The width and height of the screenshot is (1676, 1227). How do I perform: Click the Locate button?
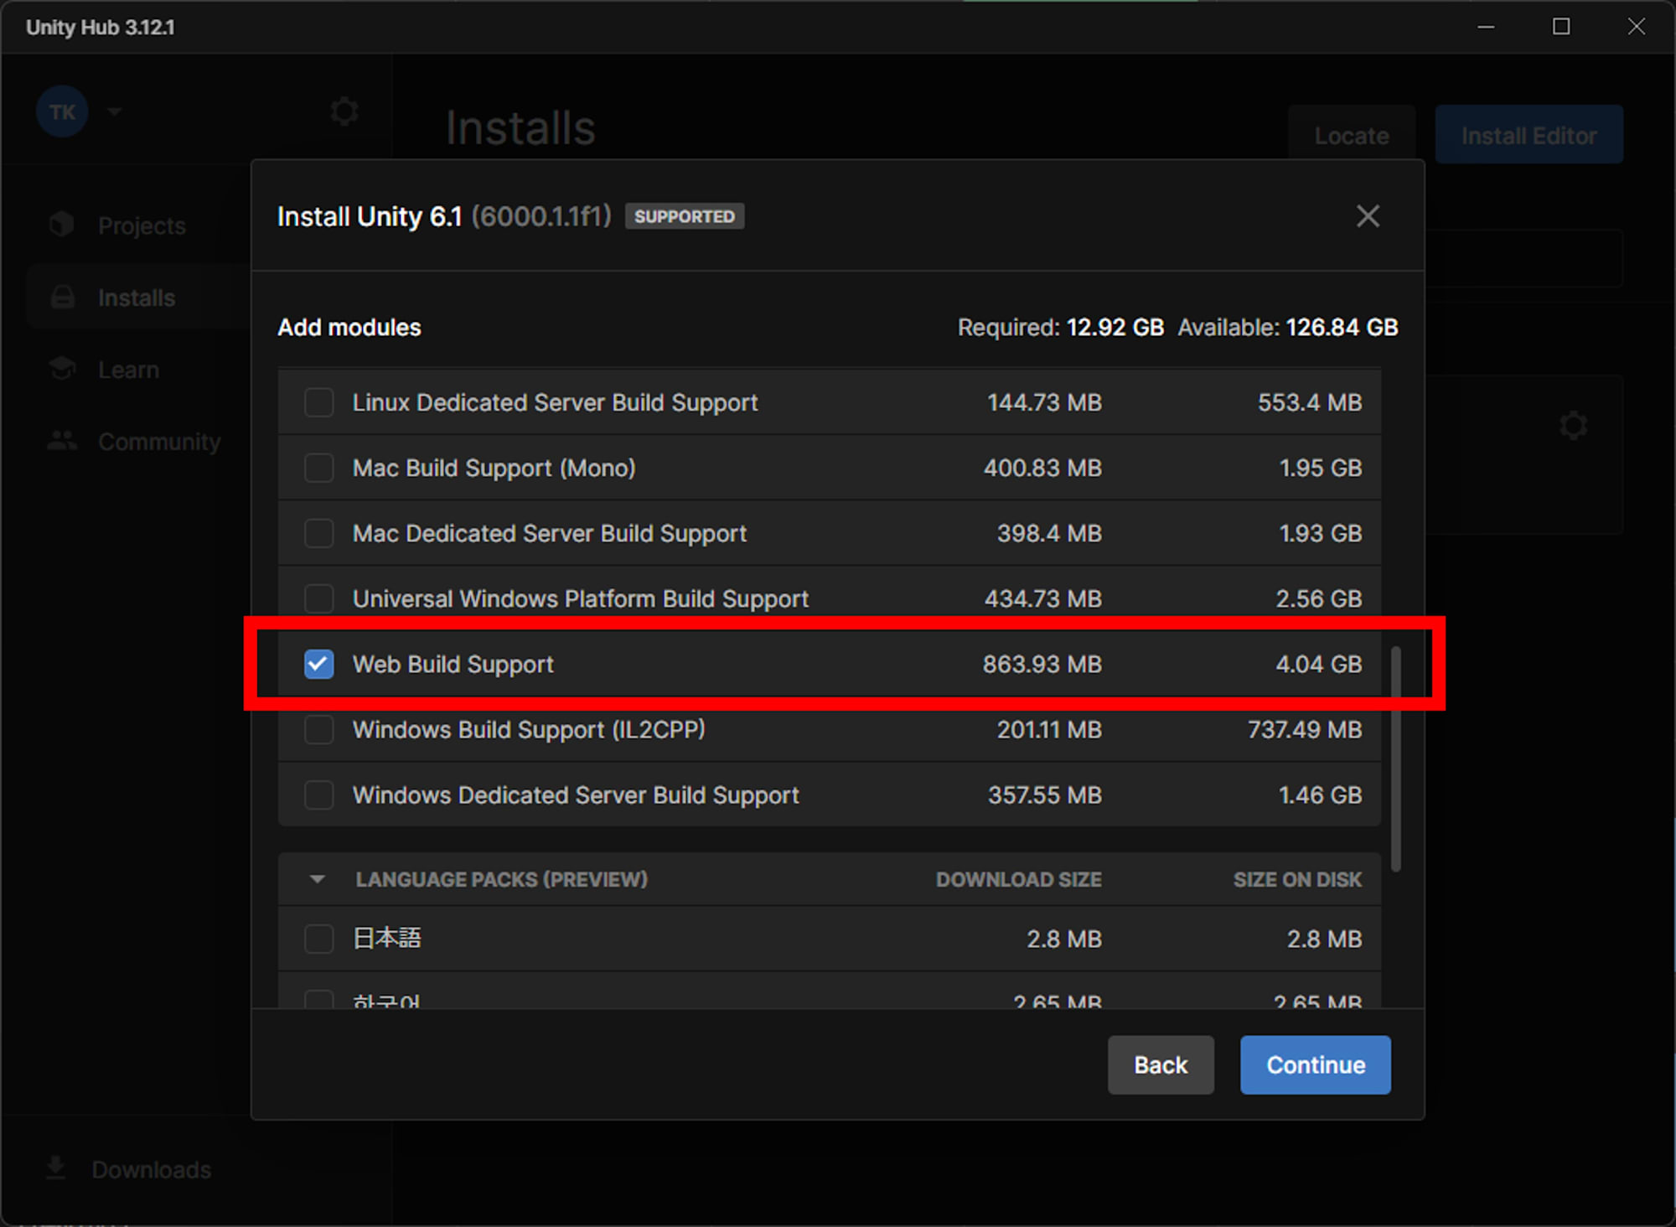pos(1352,135)
